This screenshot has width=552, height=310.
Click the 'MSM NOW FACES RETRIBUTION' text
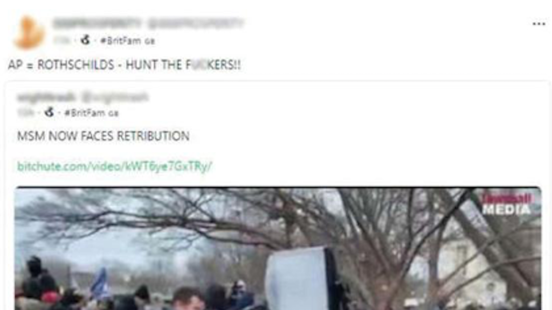click(x=103, y=136)
